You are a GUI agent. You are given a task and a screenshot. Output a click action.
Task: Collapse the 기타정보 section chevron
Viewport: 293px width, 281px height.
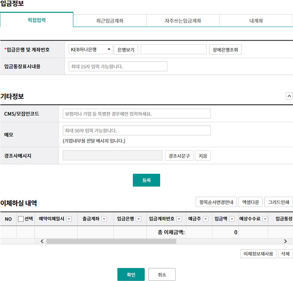point(289,96)
